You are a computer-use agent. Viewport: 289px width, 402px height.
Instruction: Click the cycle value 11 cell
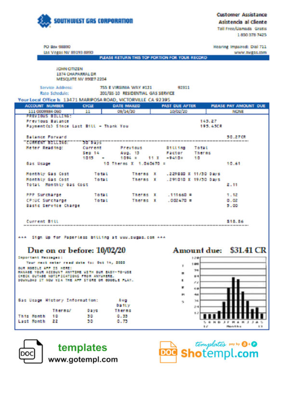88,111
